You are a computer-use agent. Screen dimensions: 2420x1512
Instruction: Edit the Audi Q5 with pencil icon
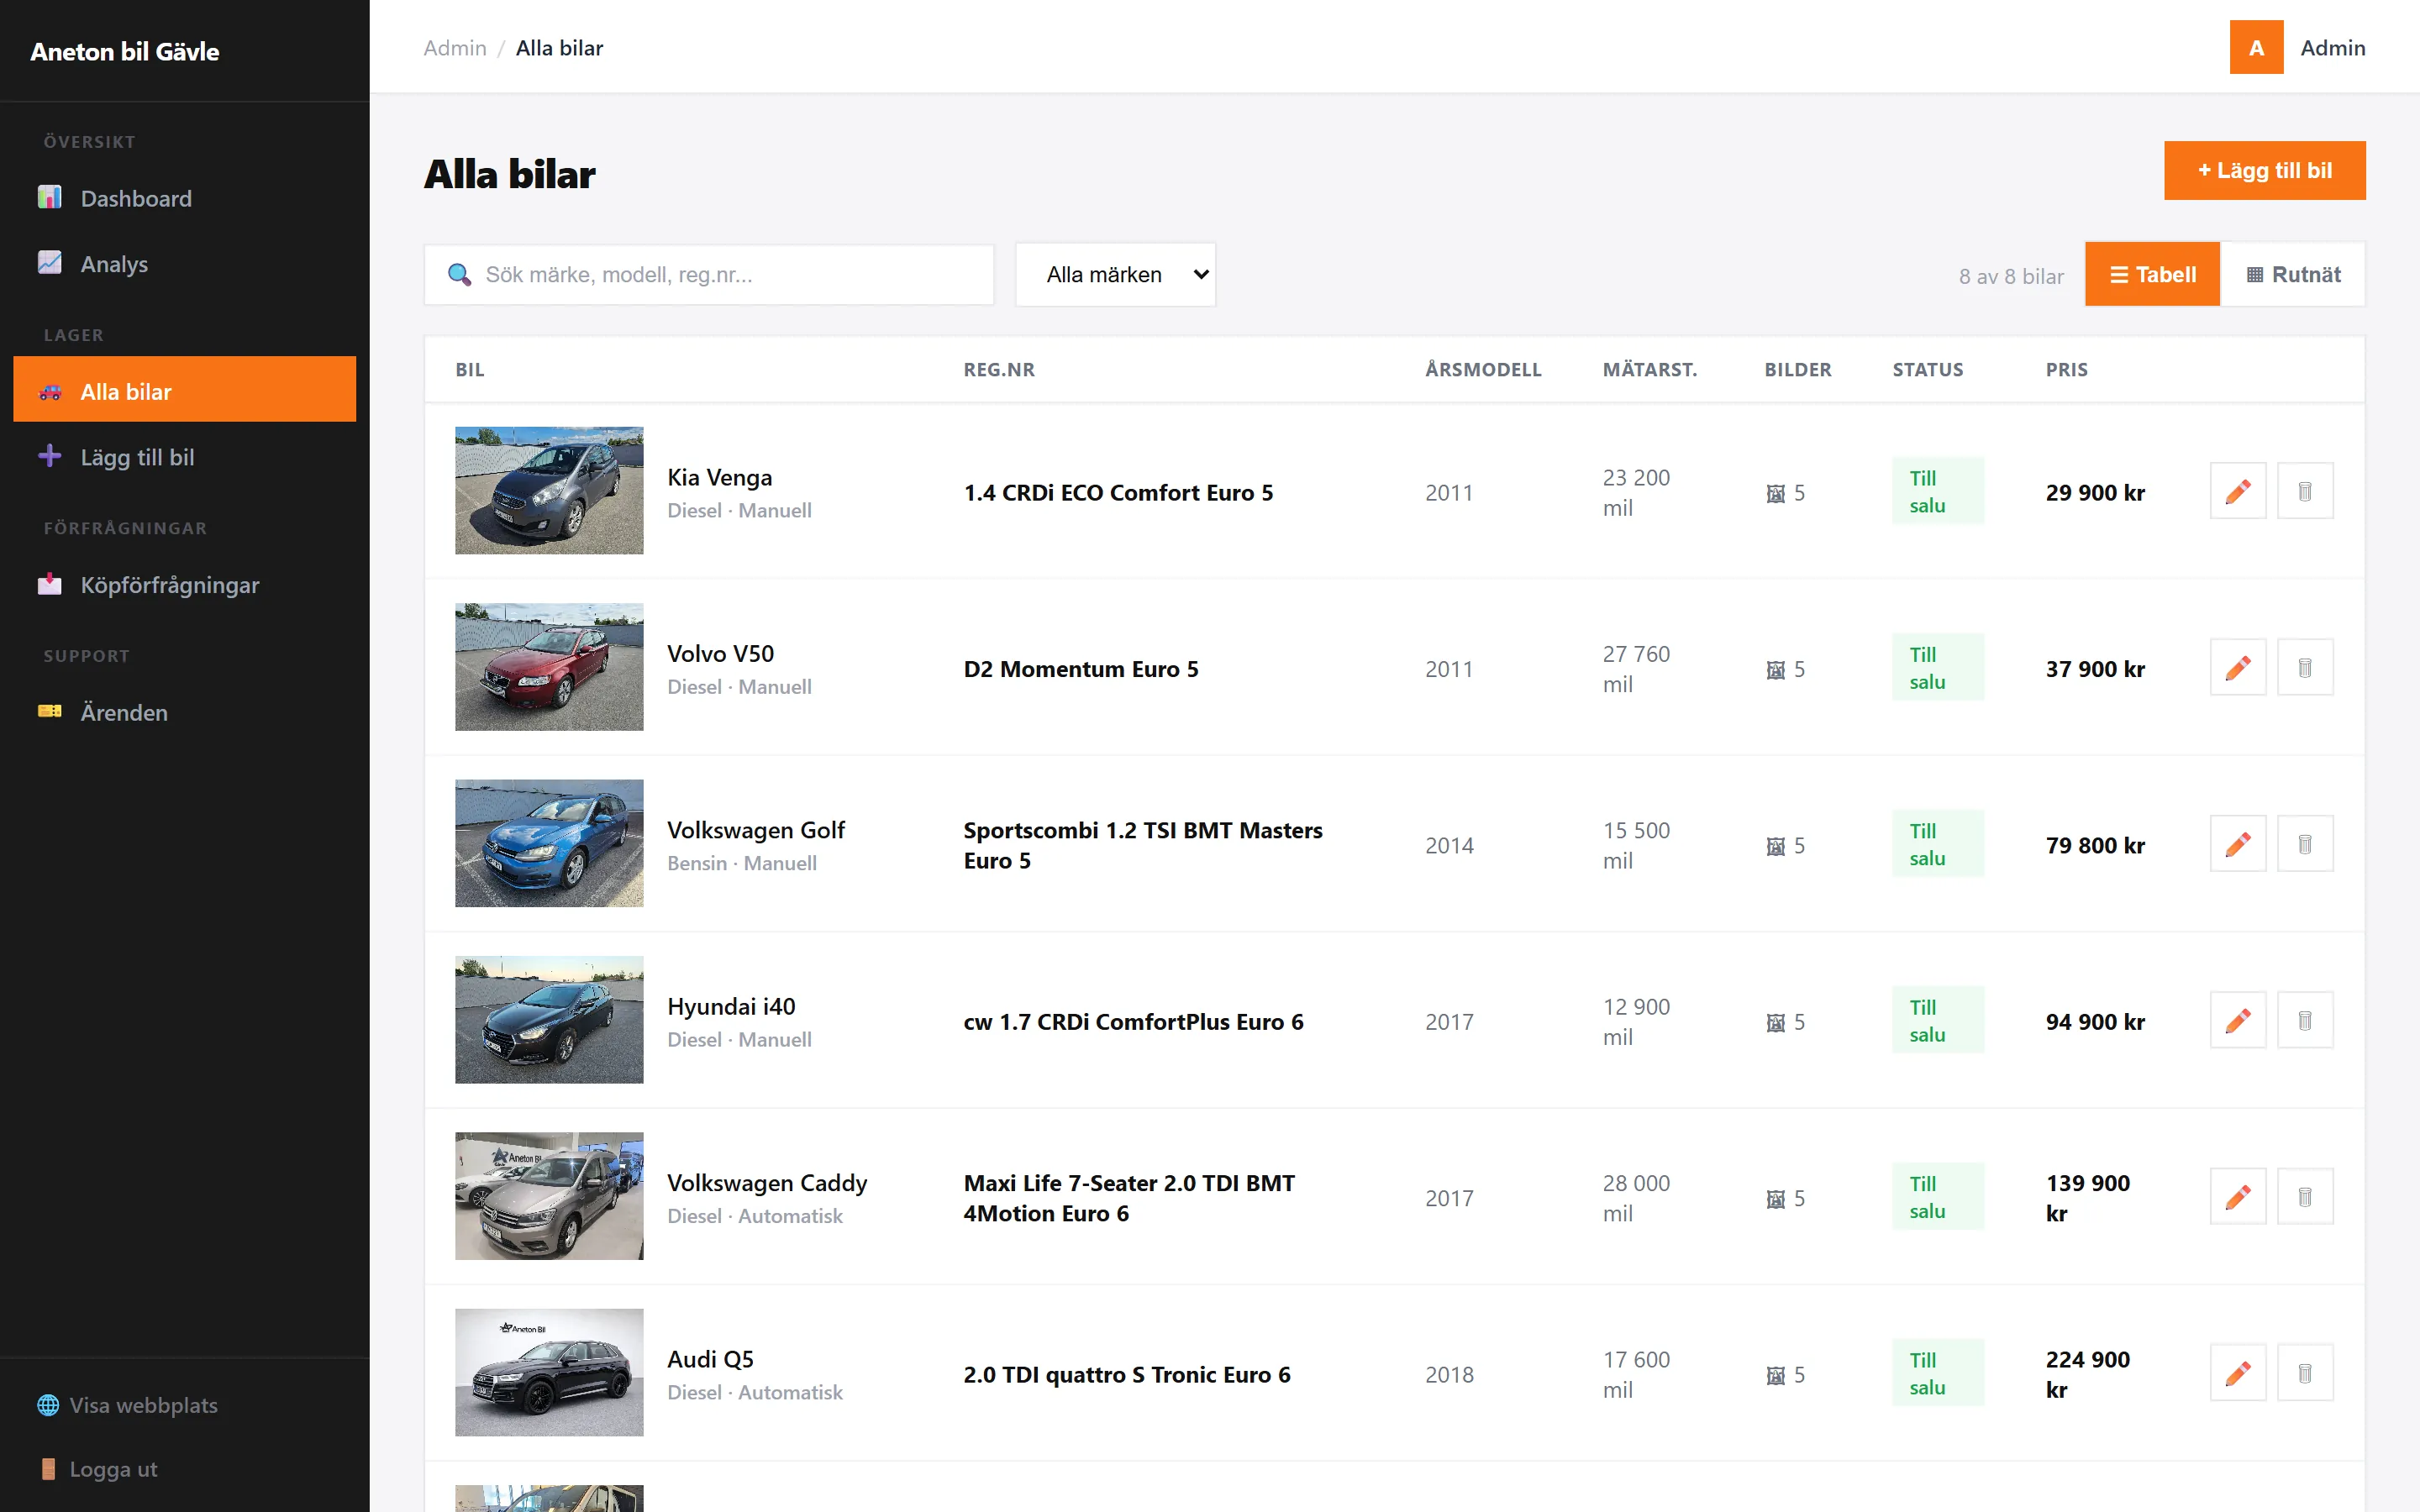click(2237, 1373)
